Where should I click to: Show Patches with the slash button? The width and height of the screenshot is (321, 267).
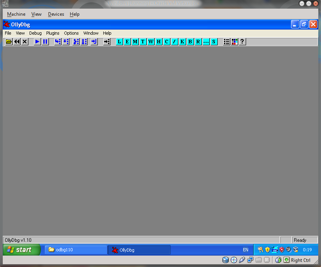click(174, 42)
